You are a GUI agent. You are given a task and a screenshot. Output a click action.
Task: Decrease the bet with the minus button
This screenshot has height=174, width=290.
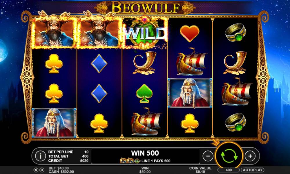point(208,156)
